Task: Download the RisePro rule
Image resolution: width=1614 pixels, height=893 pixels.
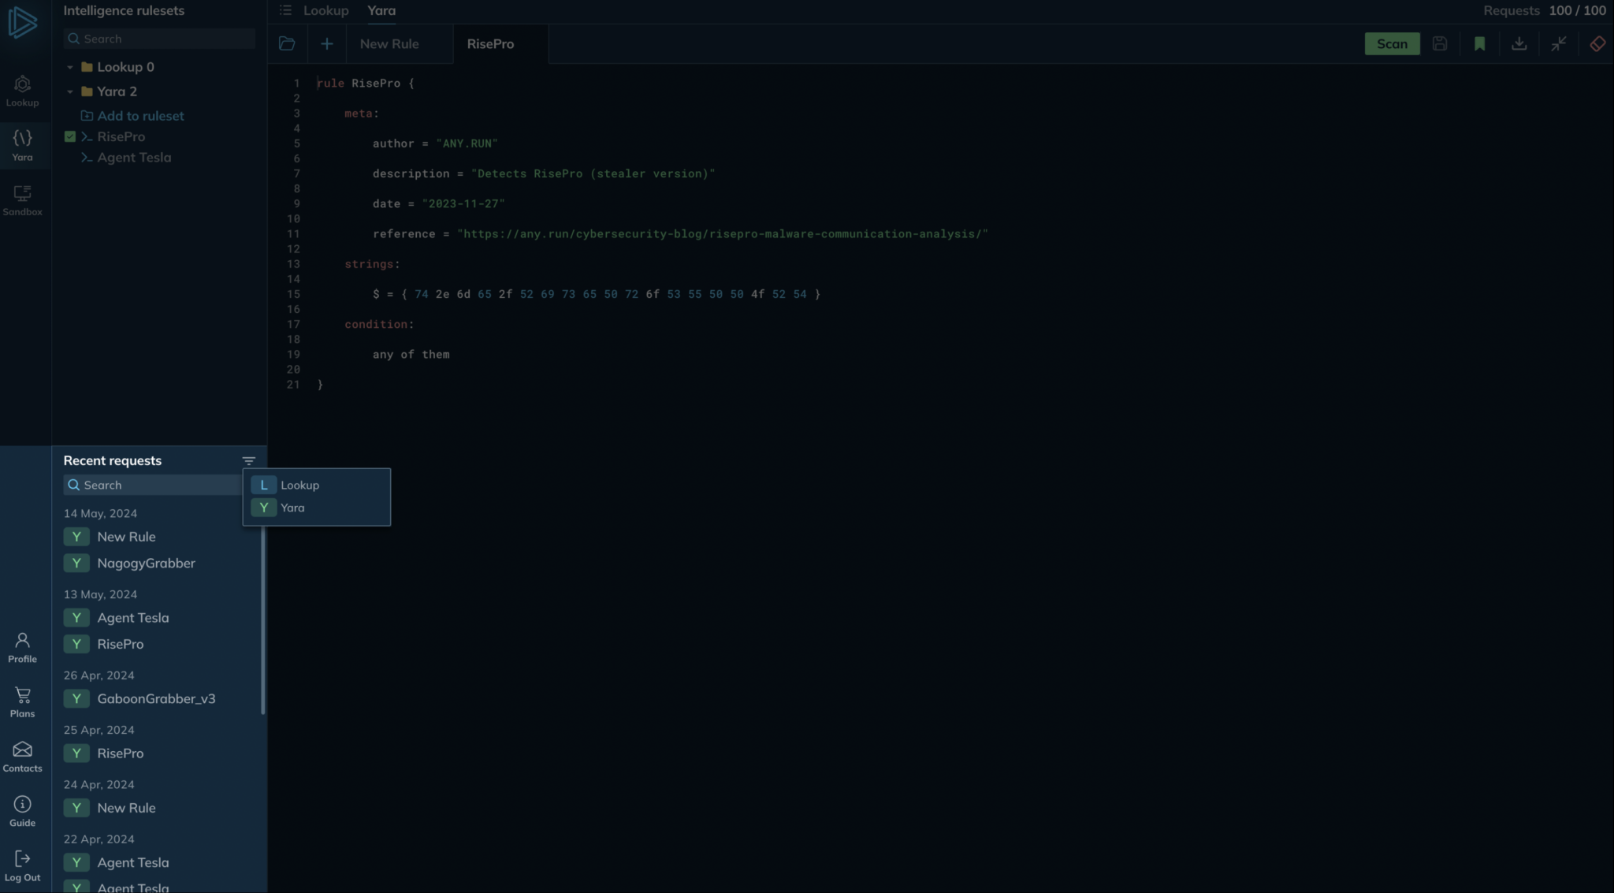Action: [1519, 43]
